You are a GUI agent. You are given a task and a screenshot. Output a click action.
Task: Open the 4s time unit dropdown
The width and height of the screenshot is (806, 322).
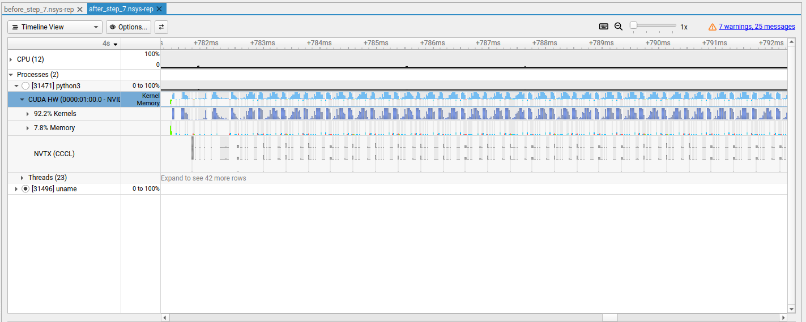click(x=110, y=44)
